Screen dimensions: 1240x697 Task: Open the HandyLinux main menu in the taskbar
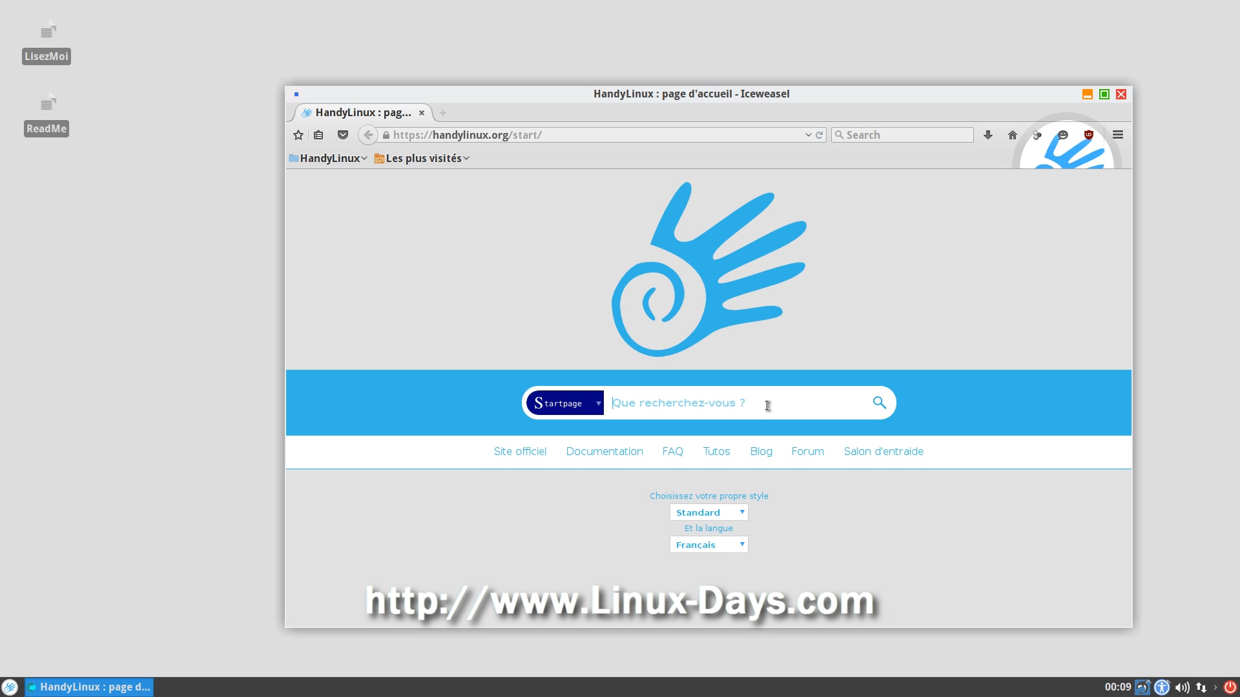[x=10, y=687]
